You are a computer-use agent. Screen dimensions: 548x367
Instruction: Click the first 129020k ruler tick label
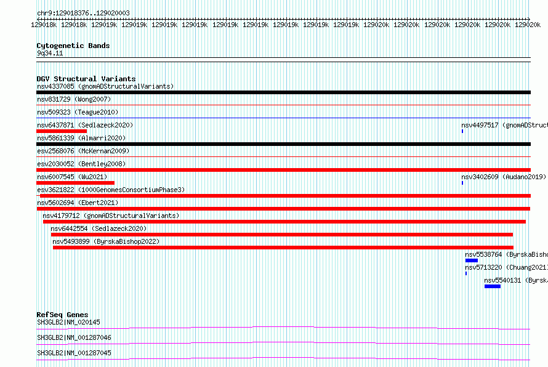point(376,25)
